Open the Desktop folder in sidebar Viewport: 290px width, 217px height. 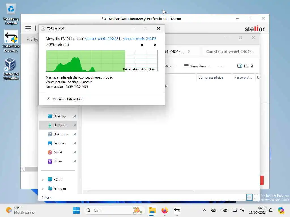(x=59, y=116)
